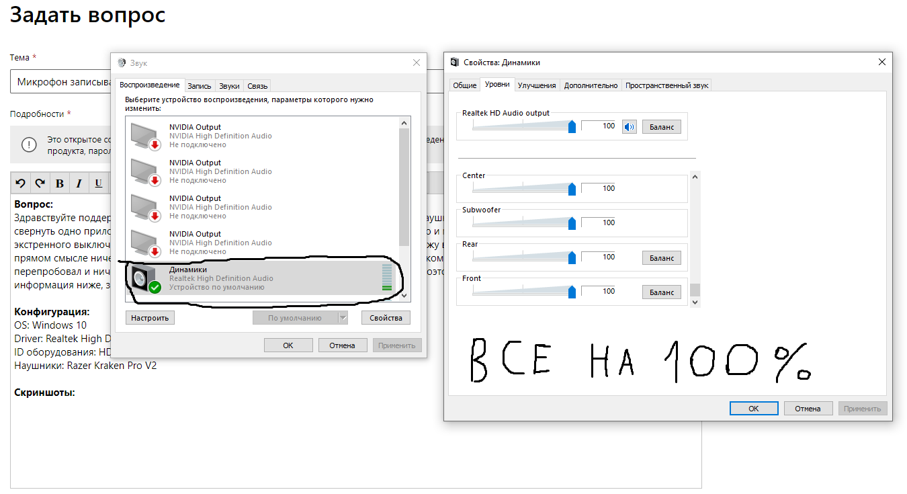
Task: Select the 'Устройство по умолчанию' status text
Action: (x=217, y=288)
